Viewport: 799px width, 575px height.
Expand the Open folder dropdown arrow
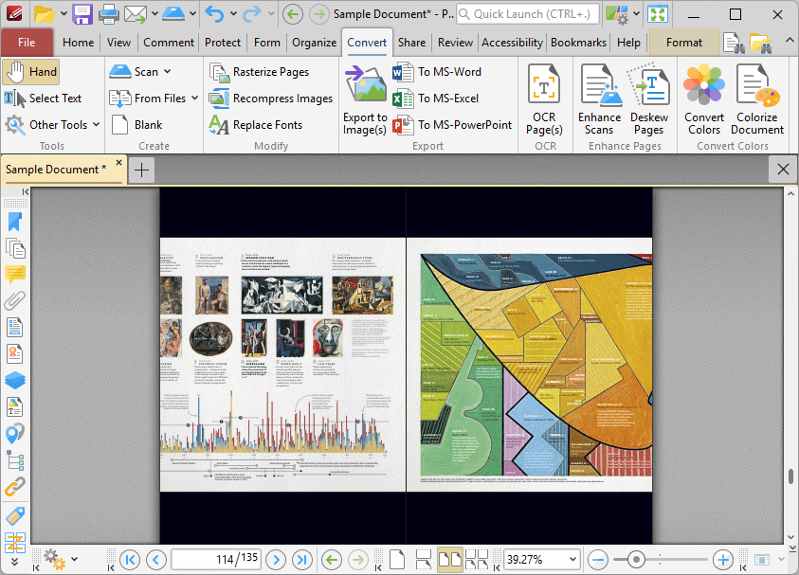click(x=64, y=14)
